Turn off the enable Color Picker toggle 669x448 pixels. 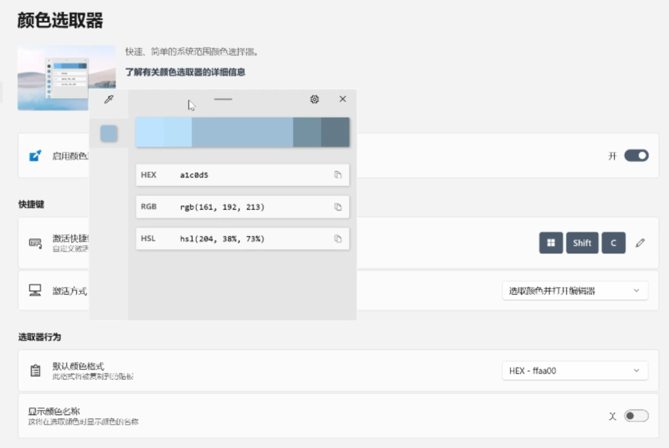[636, 156]
